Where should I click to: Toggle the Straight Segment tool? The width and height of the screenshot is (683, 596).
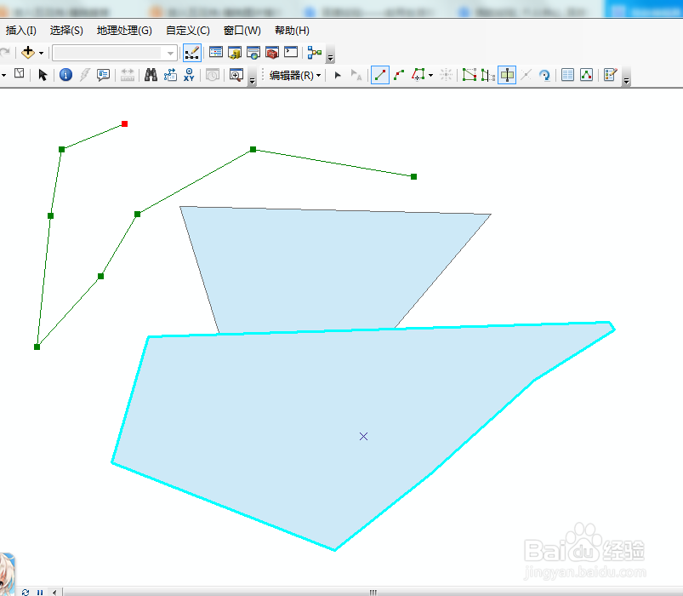click(380, 75)
